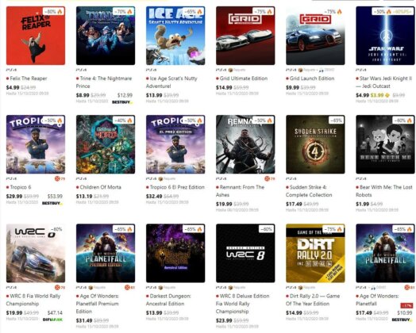Click the Difmark store logo under WRC 8

pos(52,320)
